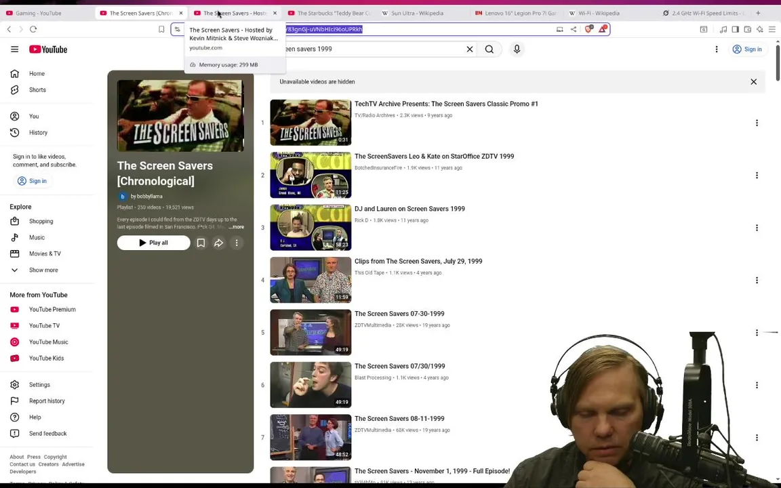Open YouTube TV link
The width and height of the screenshot is (781, 488).
44,325
